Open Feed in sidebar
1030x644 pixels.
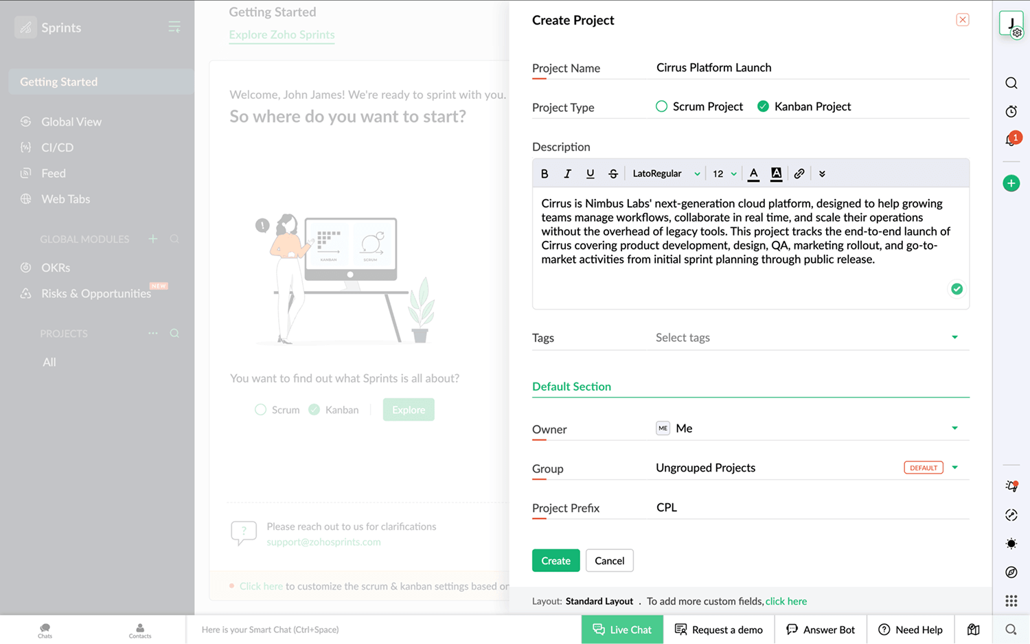click(x=54, y=174)
